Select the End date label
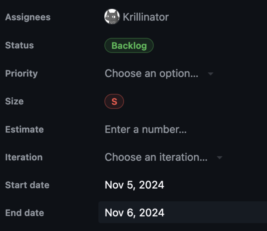Image resolution: width=267 pixels, height=231 pixels. point(24,213)
